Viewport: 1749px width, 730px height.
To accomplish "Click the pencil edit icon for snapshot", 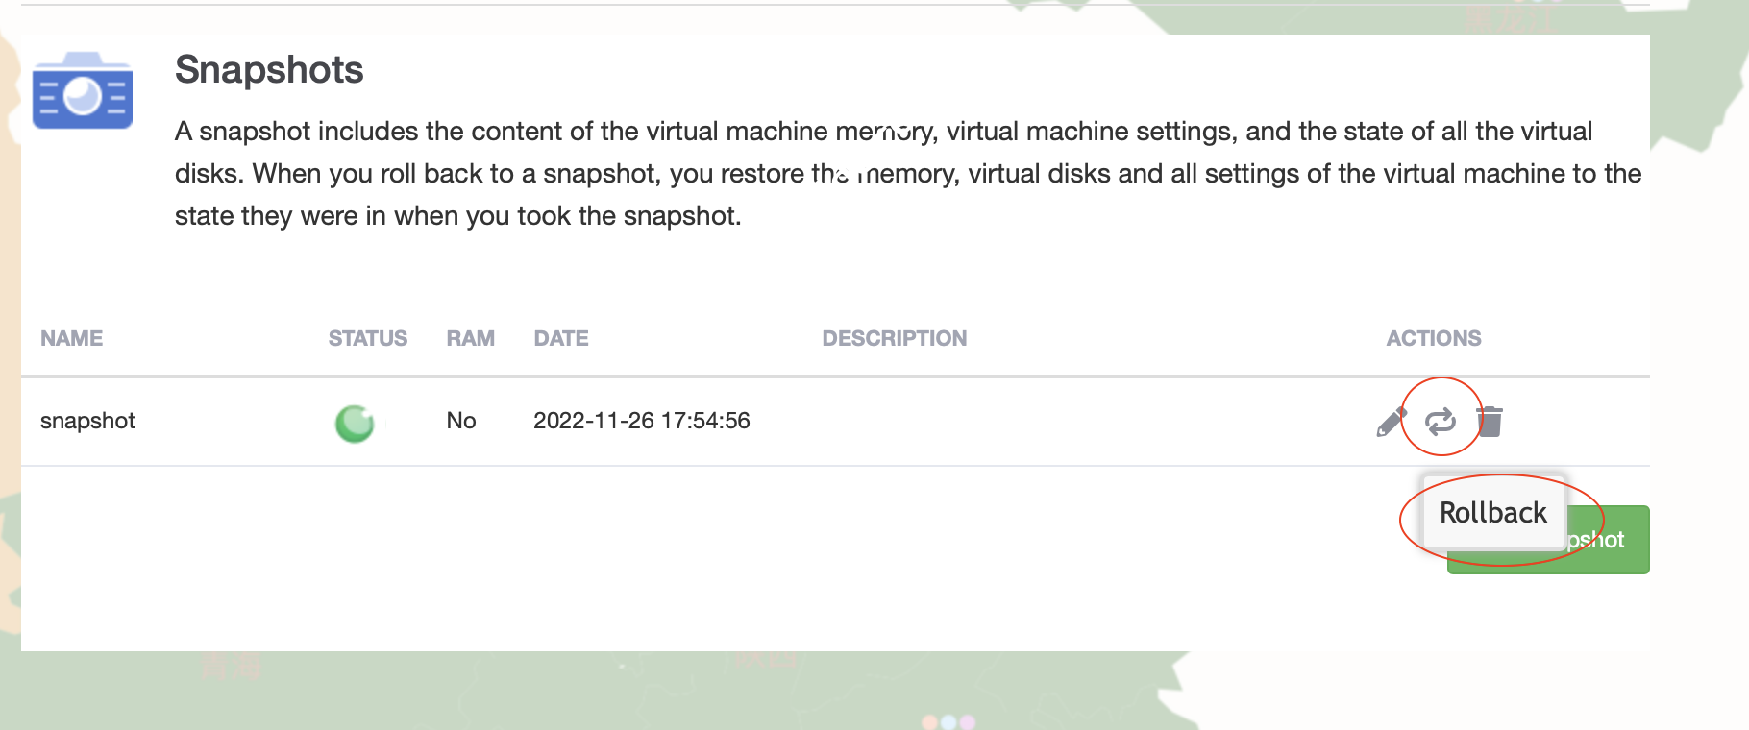I will coord(1390,422).
